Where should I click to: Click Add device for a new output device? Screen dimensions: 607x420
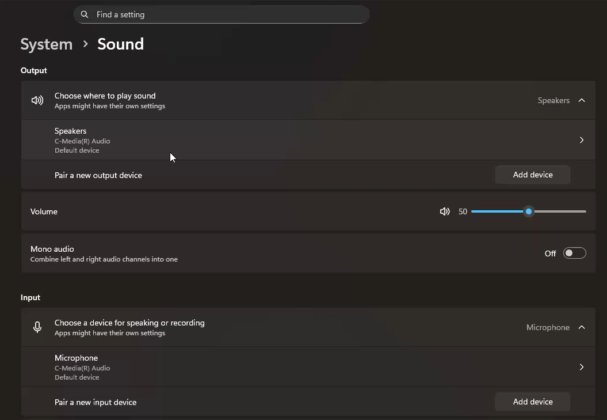(x=532, y=174)
